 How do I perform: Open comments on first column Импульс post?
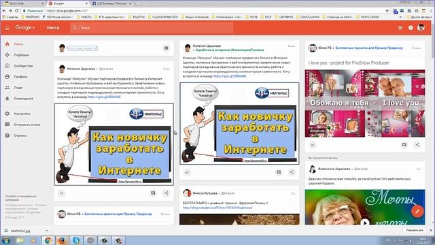click(x=153, y=193)
